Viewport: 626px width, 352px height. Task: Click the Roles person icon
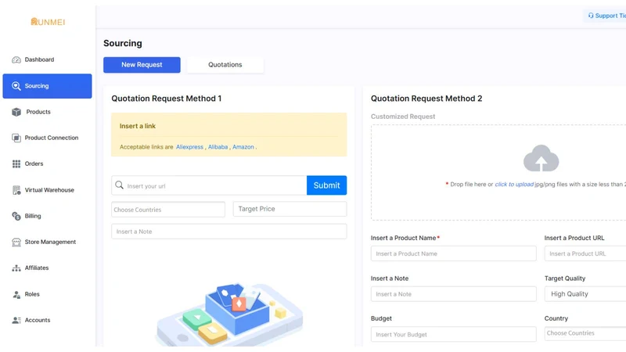16,295
